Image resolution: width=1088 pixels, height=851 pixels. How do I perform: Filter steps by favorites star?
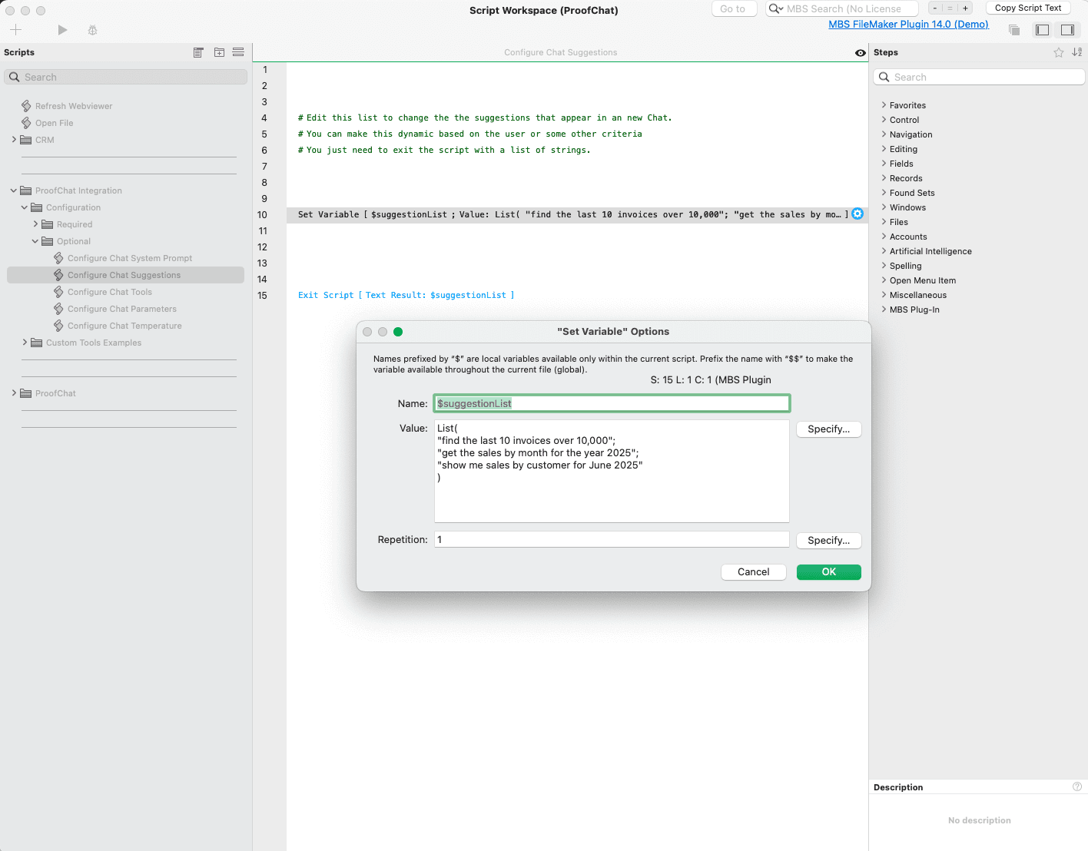tap(1058, 52)
